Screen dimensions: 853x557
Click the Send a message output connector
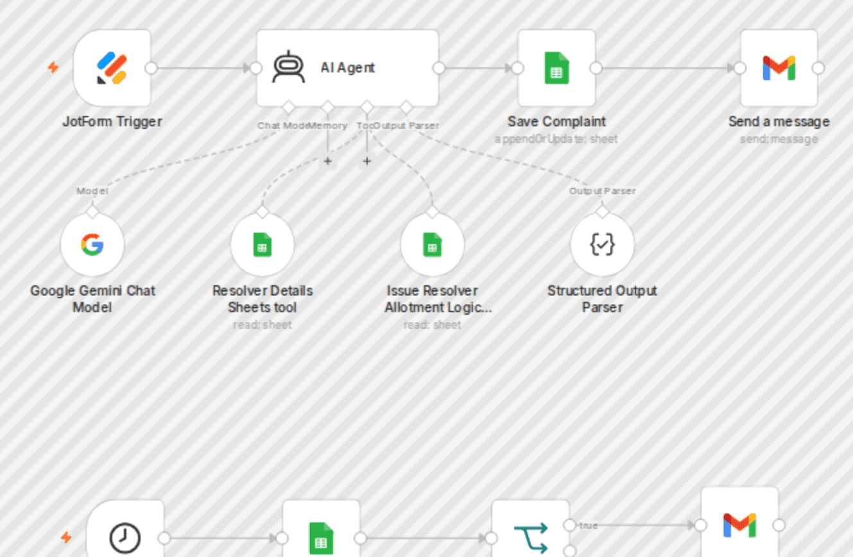point(818,68)
